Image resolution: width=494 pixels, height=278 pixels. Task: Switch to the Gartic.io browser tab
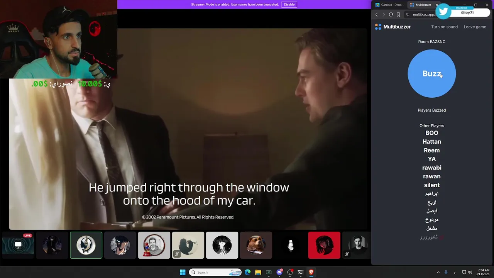click(389, 5)
